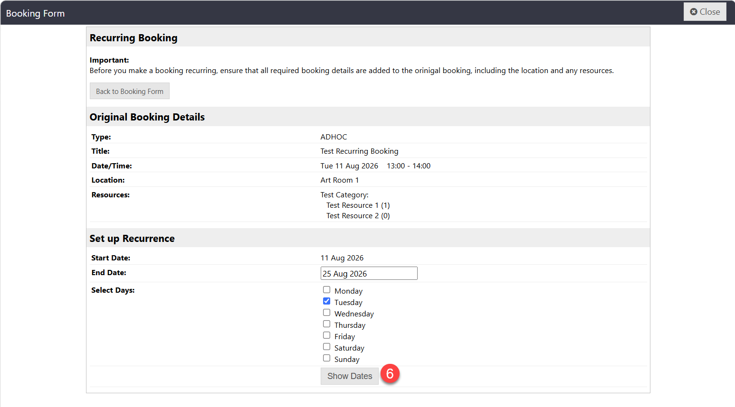Image resolution: width=735 pixels, height=407 pixels.
Task: Click the 'Art Room 1' location value
Action: [x=340, y=180]
